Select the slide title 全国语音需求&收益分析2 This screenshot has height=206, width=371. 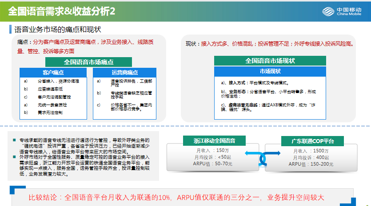pyautogui.click(x=62, y=11)
